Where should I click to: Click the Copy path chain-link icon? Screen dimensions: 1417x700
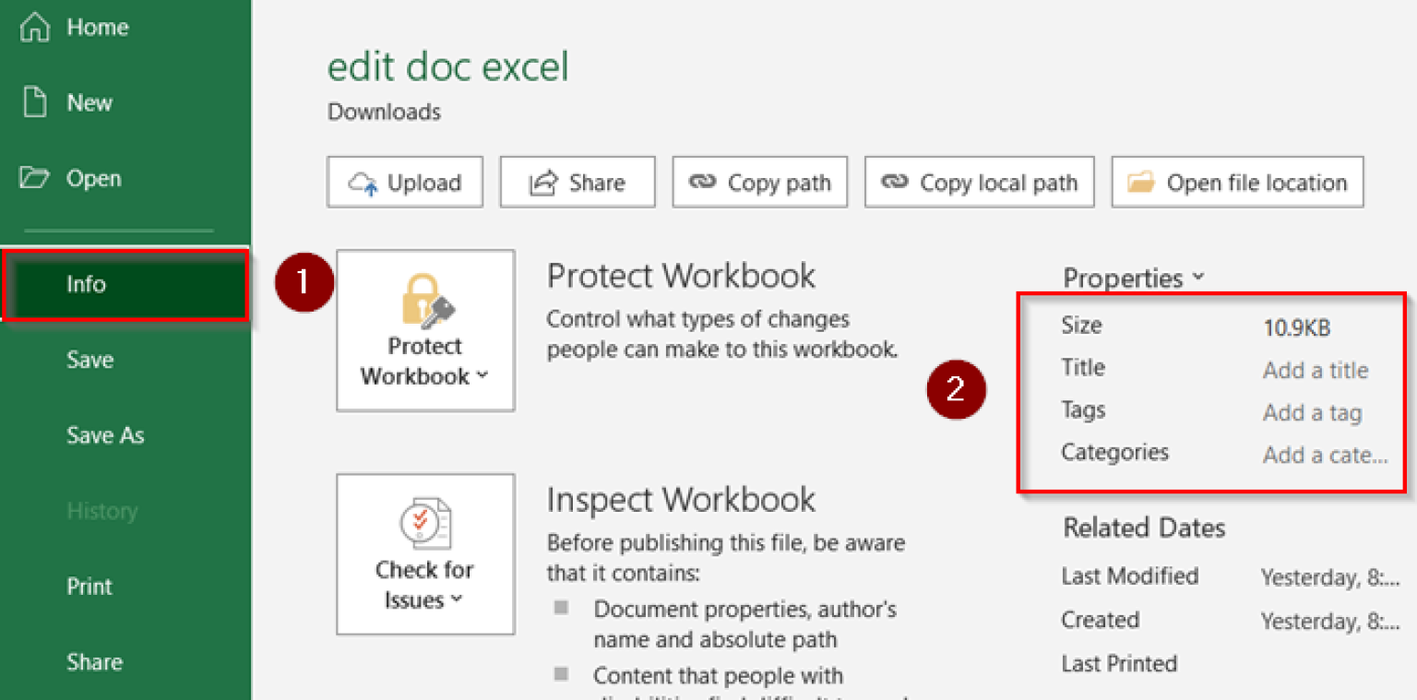point(702,183)
